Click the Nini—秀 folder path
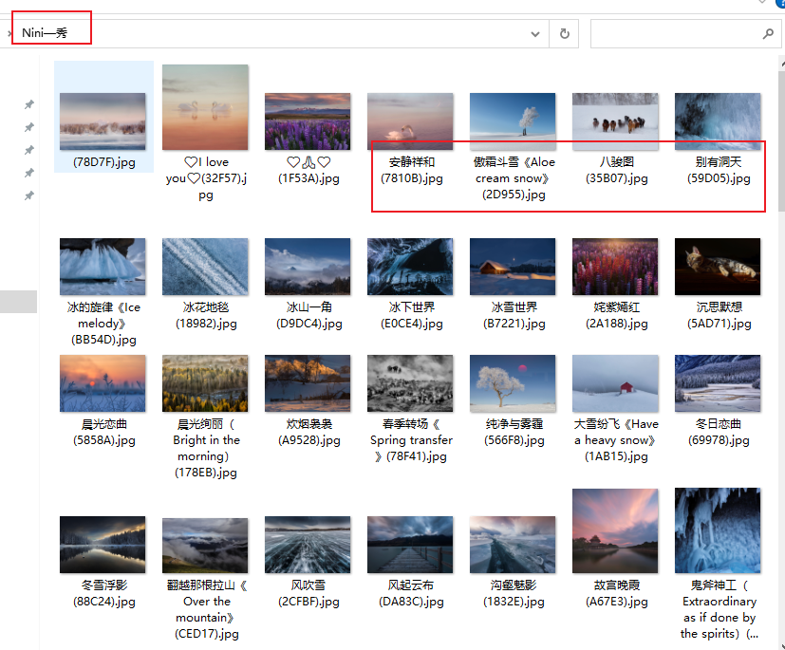The height and width of the screenshot is (650, 785). 44,33
